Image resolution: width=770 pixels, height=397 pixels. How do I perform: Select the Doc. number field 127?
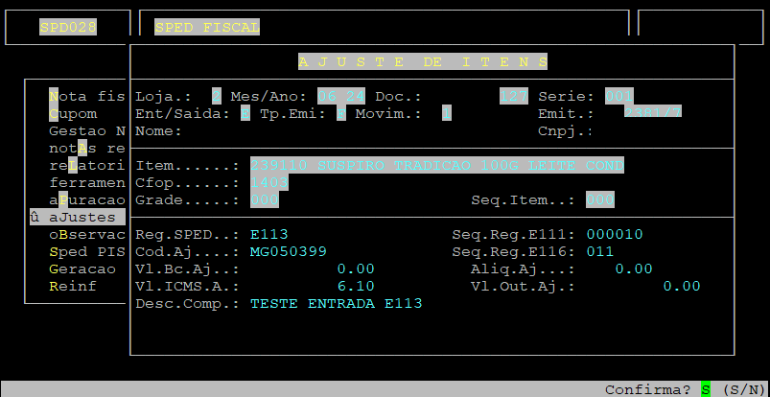[514, 97]
